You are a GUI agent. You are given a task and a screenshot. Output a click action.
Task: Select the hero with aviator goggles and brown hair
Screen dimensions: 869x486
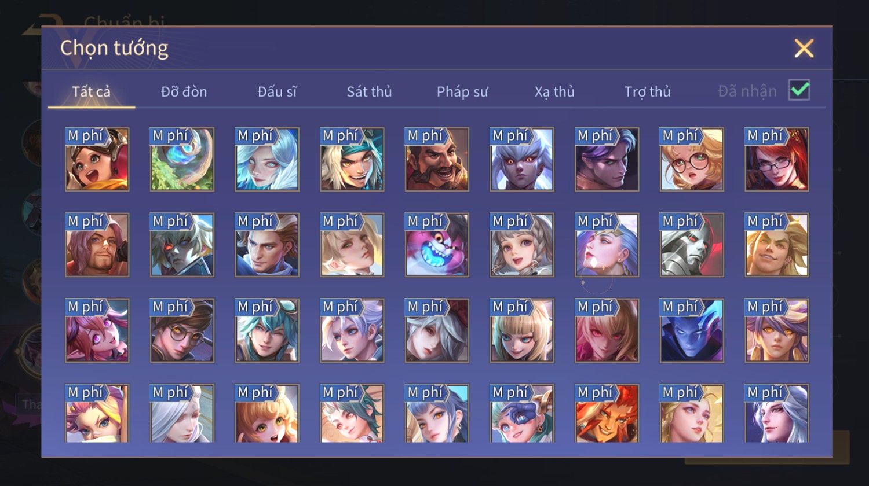97,159
